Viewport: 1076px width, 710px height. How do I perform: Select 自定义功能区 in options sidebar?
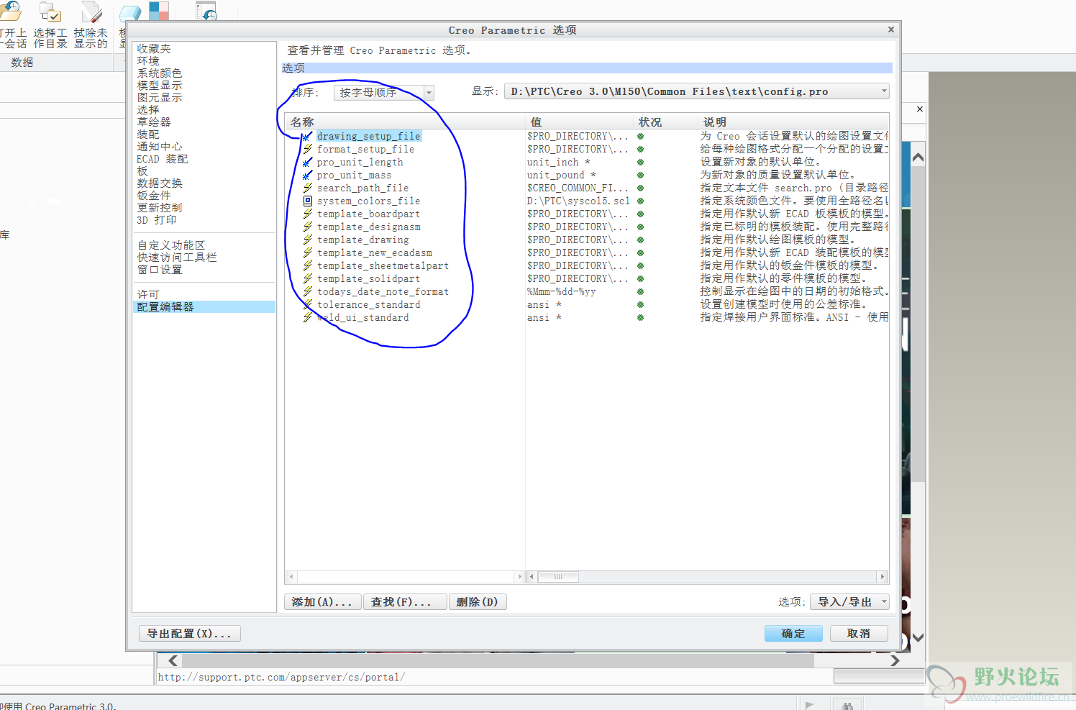point(171,245)
